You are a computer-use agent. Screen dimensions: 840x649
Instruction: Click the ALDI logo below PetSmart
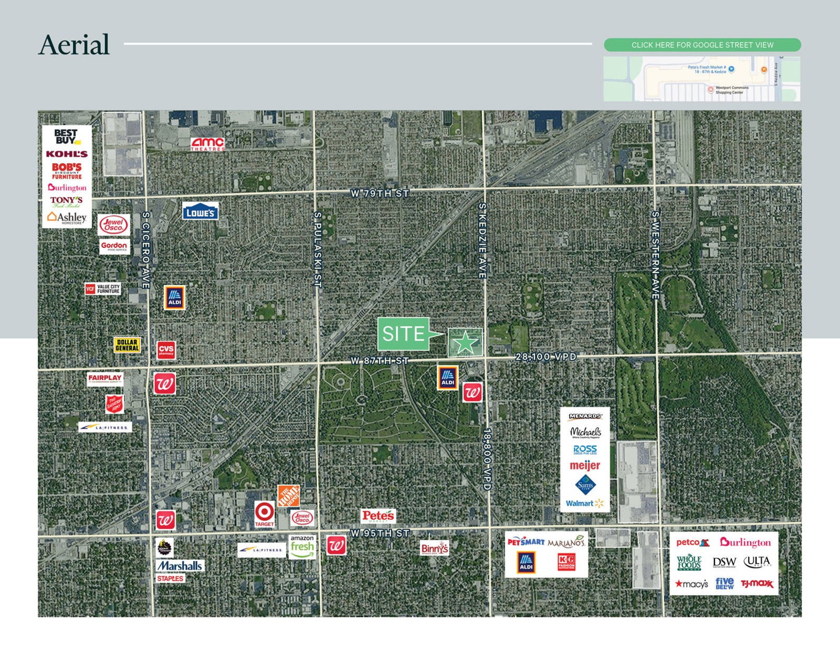click(526, 562)
